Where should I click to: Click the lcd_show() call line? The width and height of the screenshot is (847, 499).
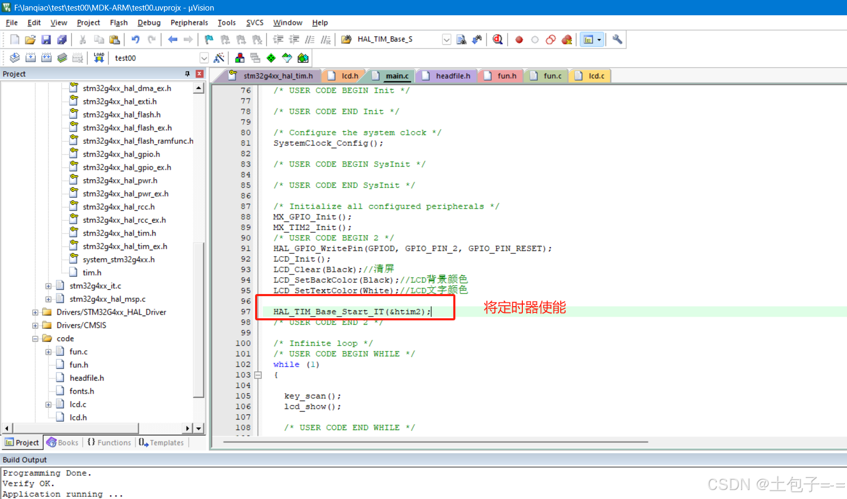313,407
